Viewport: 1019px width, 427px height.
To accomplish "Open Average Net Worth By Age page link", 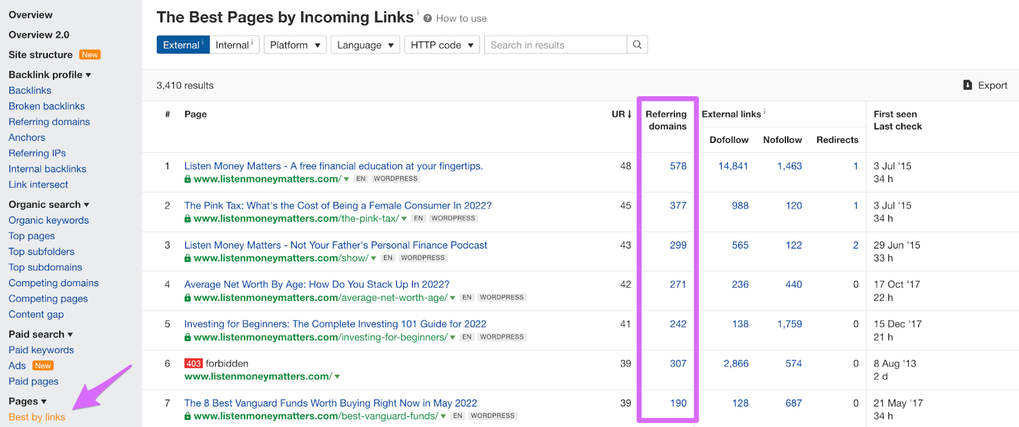I will point(317,284).
